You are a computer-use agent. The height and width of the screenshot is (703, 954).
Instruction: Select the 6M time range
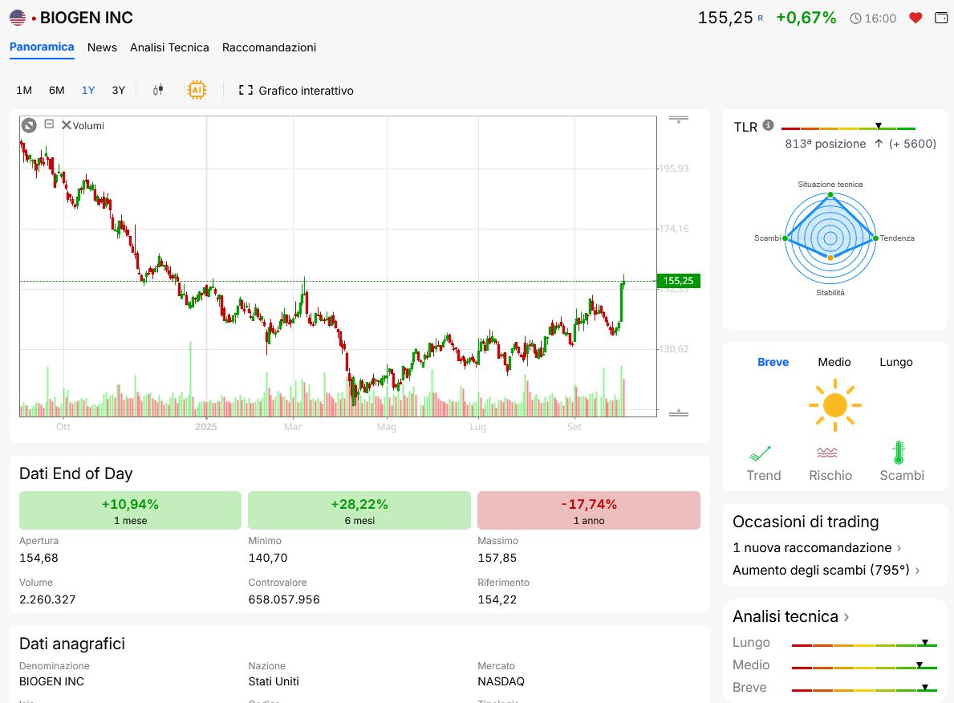tap(56, 90)
